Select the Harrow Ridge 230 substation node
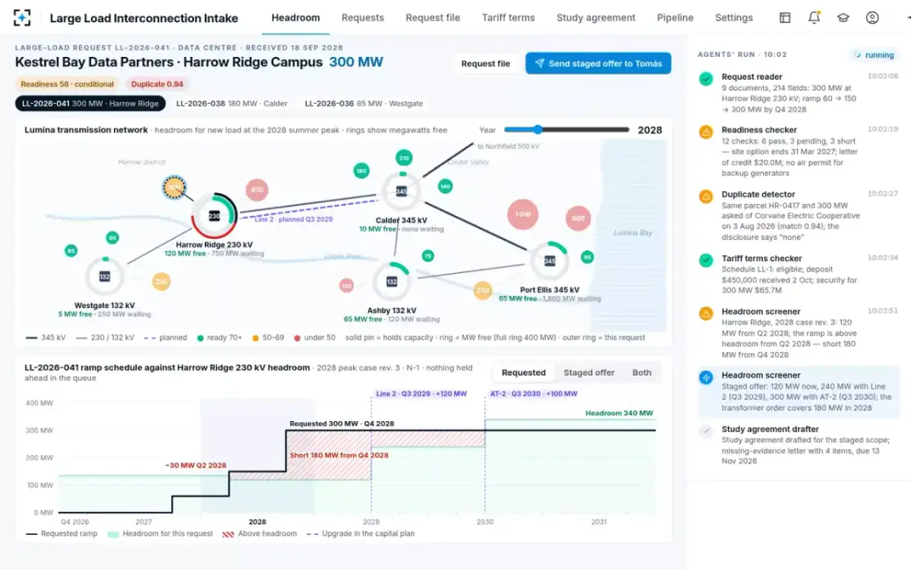 coord(214,216)
